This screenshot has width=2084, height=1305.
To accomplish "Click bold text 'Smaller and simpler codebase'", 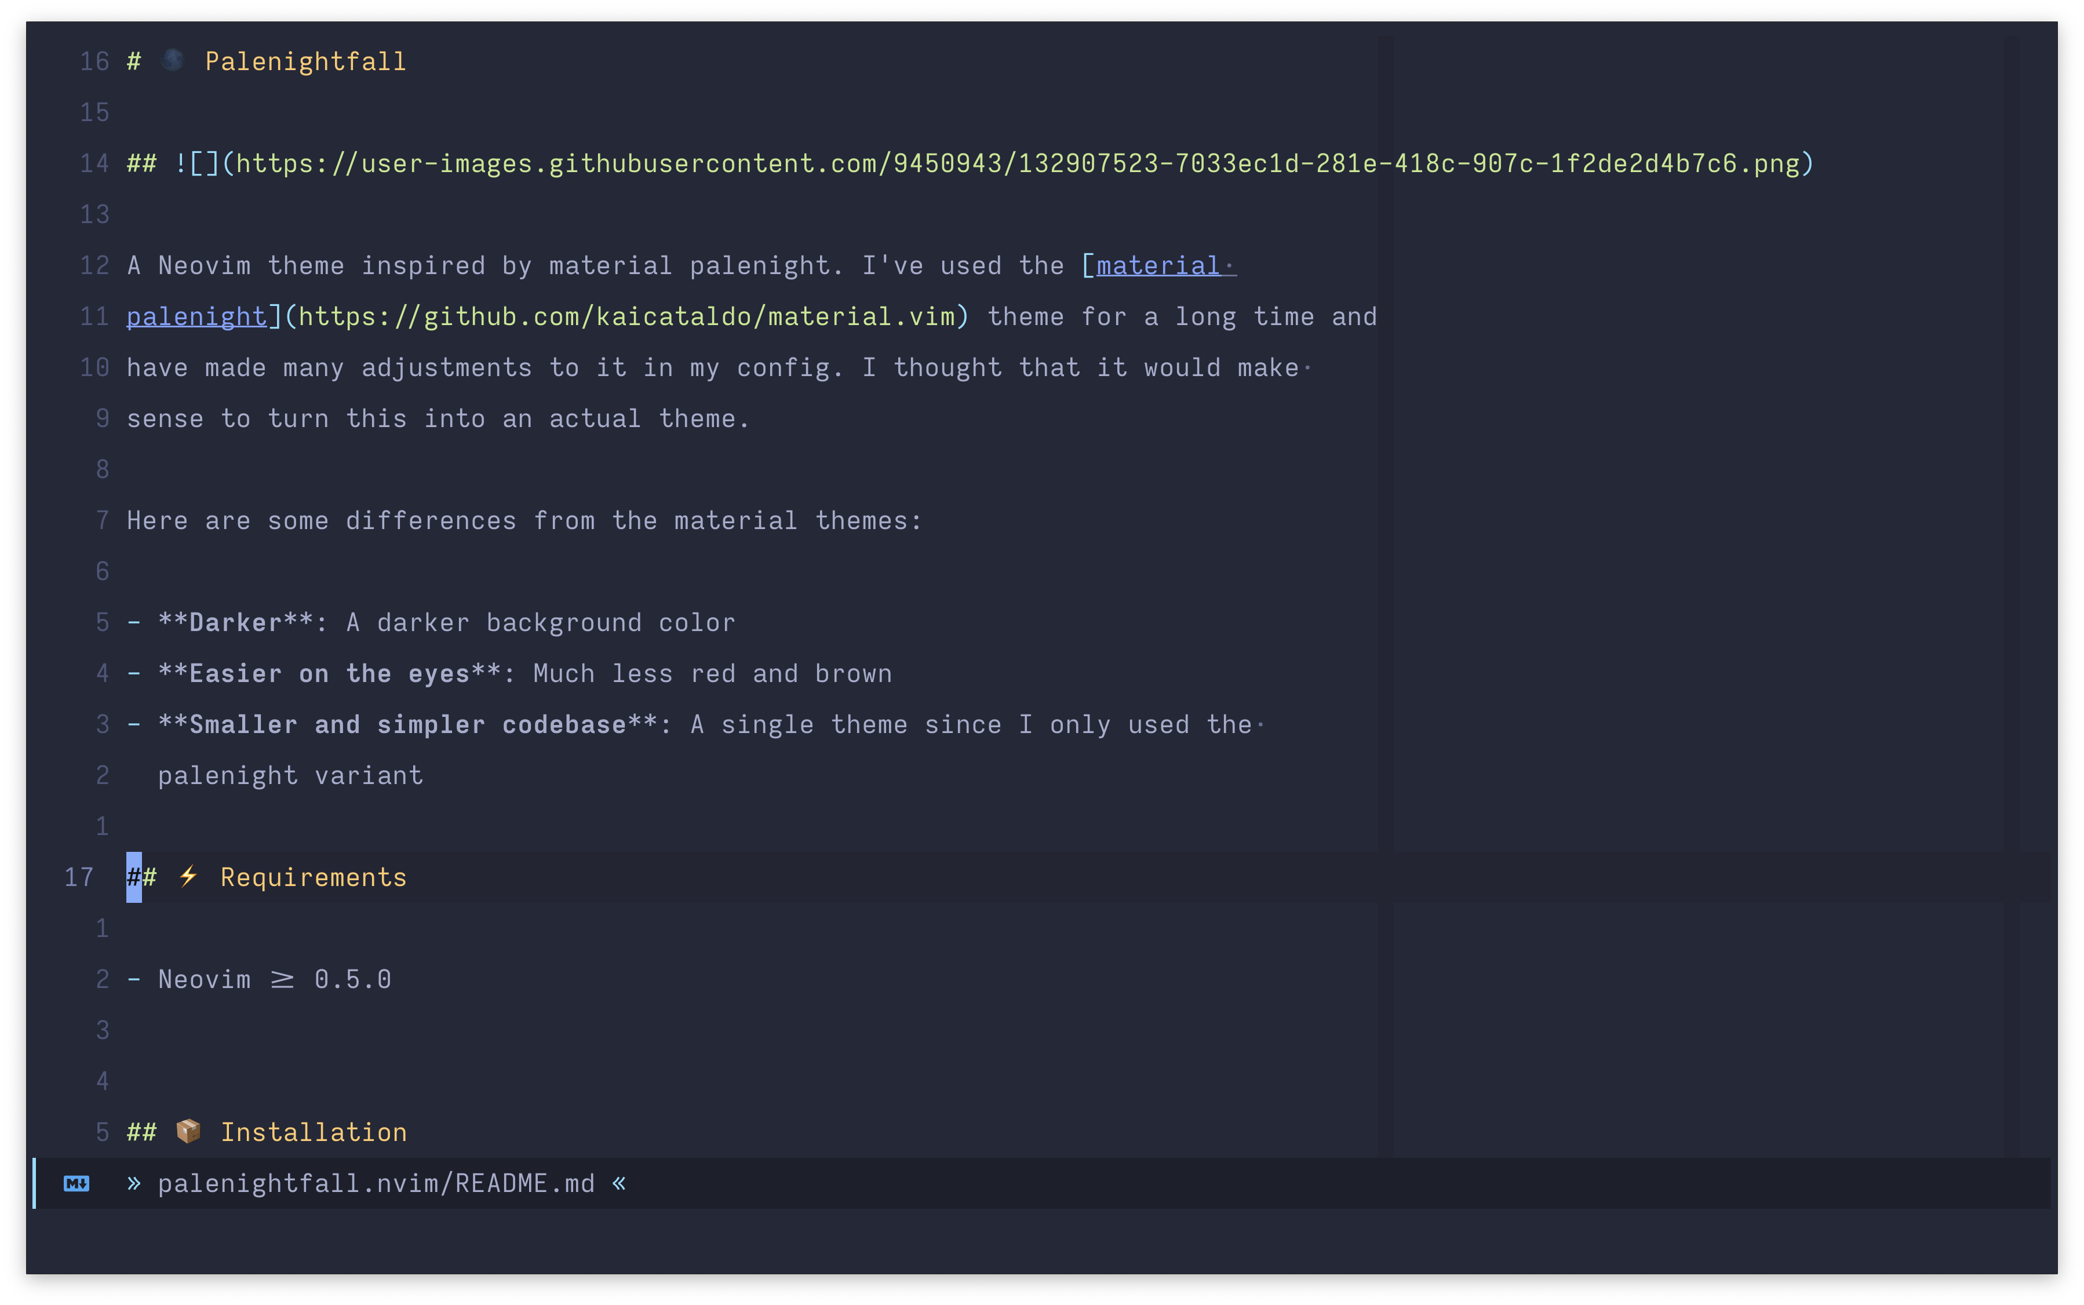I will (x=408, y=725).
